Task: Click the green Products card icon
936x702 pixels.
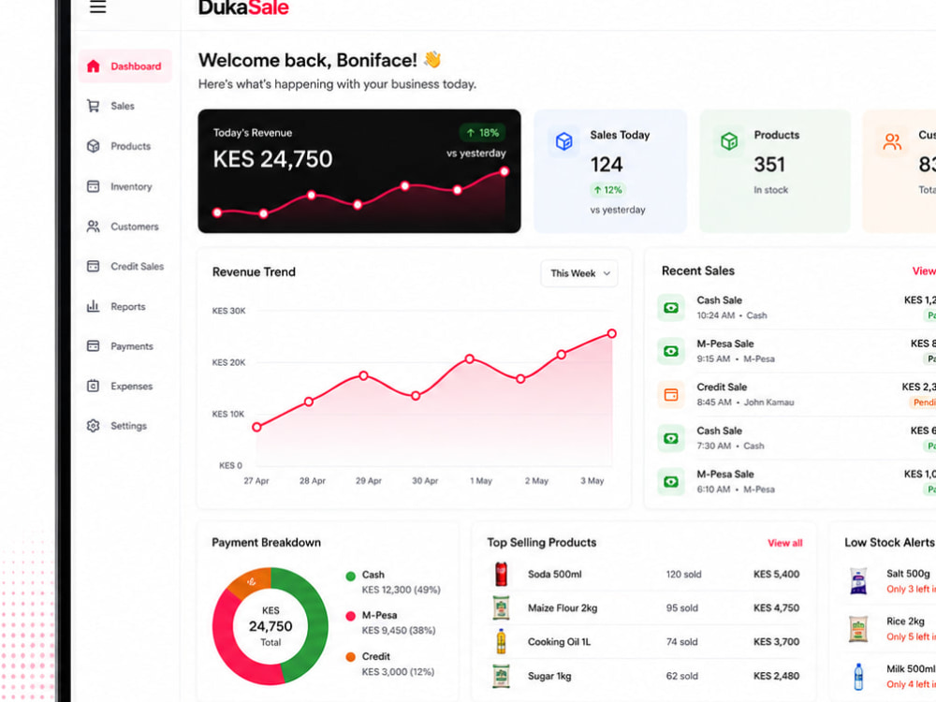Action: [729, 141]
